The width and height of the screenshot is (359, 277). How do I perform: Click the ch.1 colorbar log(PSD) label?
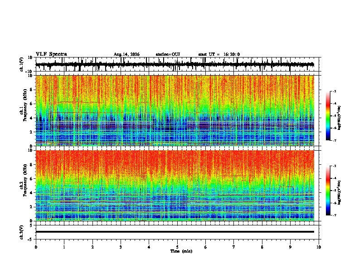pos(340,118)
